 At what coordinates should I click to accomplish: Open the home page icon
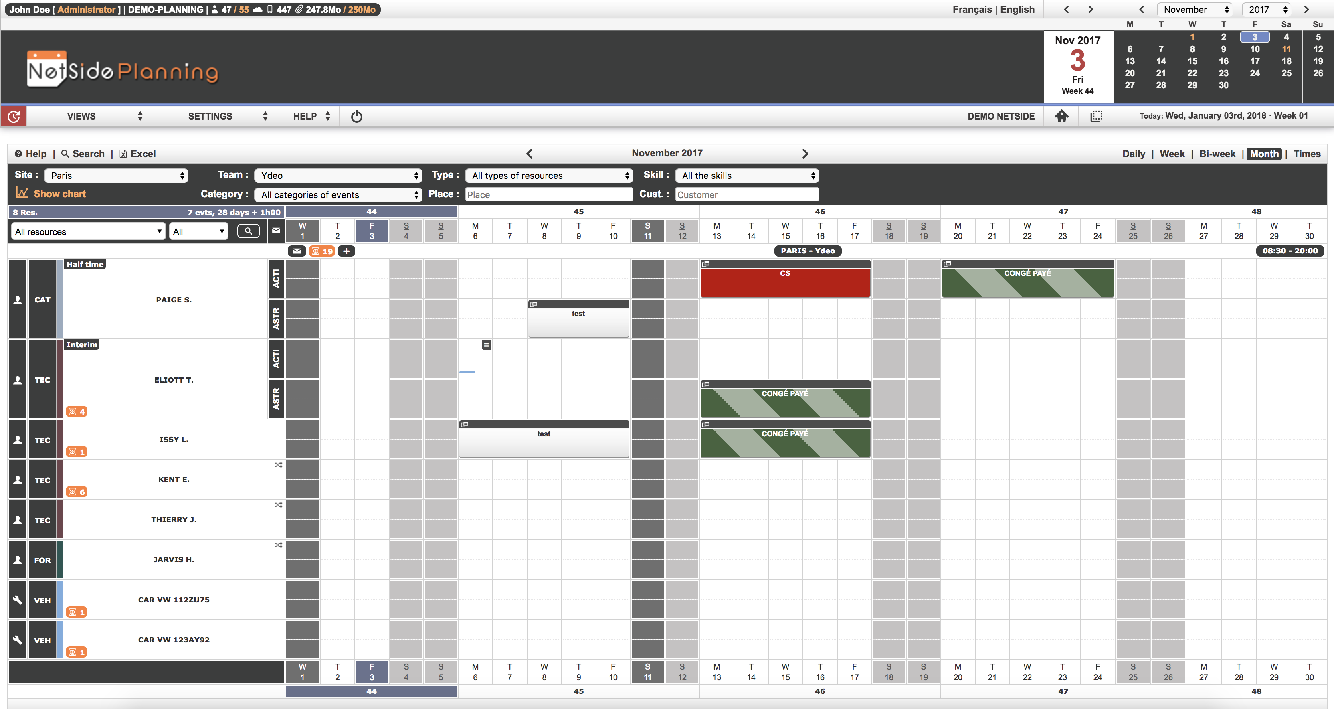click(1061, 116)
